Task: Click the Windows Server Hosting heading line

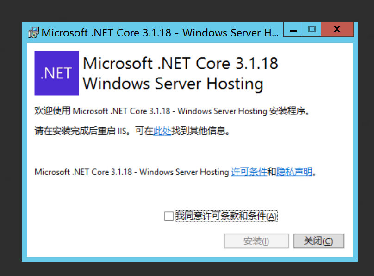Action: click(x=173, y=84)
